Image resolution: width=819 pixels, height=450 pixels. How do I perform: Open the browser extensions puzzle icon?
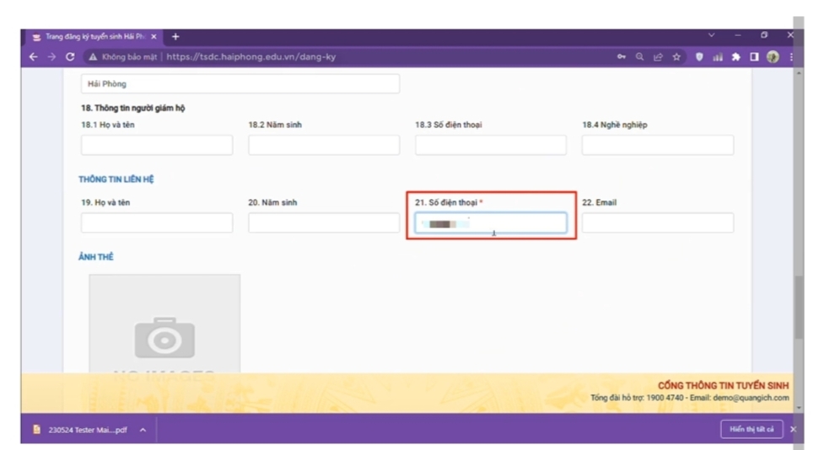click(x=735, y=57)
